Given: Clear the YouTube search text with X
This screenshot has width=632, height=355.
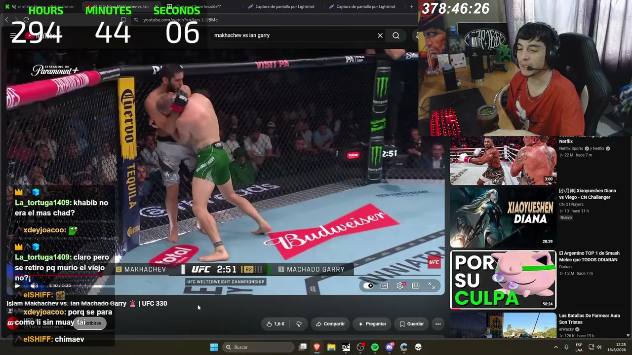Looking at the screenshot, I should [x=380, y=35].
